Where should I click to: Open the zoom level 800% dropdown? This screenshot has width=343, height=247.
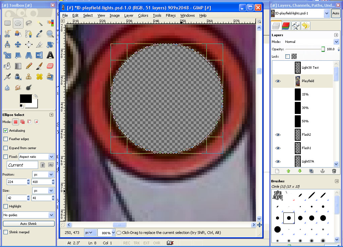click(x=113, y=233)
